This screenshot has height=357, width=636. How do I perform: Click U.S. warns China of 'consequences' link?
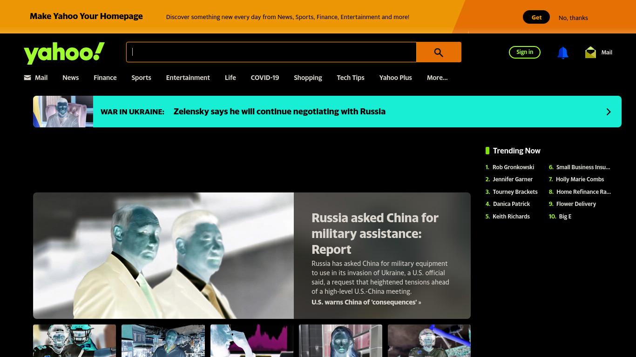(366, 302)
